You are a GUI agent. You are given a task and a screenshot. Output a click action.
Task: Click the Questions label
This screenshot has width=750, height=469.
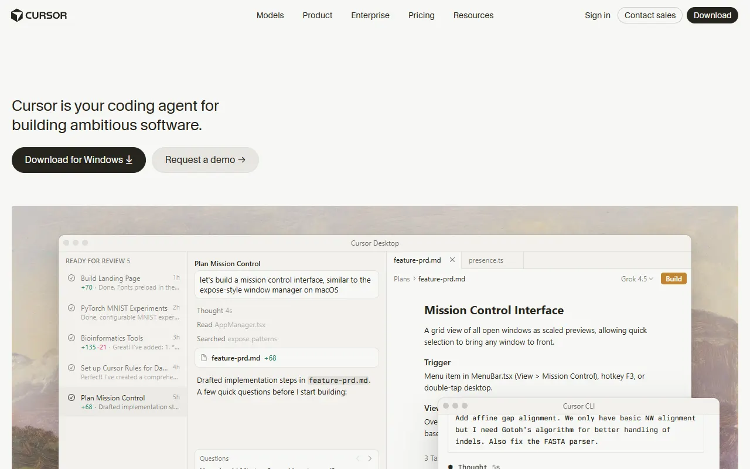coord(214,458)
